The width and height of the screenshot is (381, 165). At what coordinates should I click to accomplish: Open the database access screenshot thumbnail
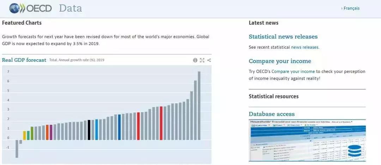point(307,140)
